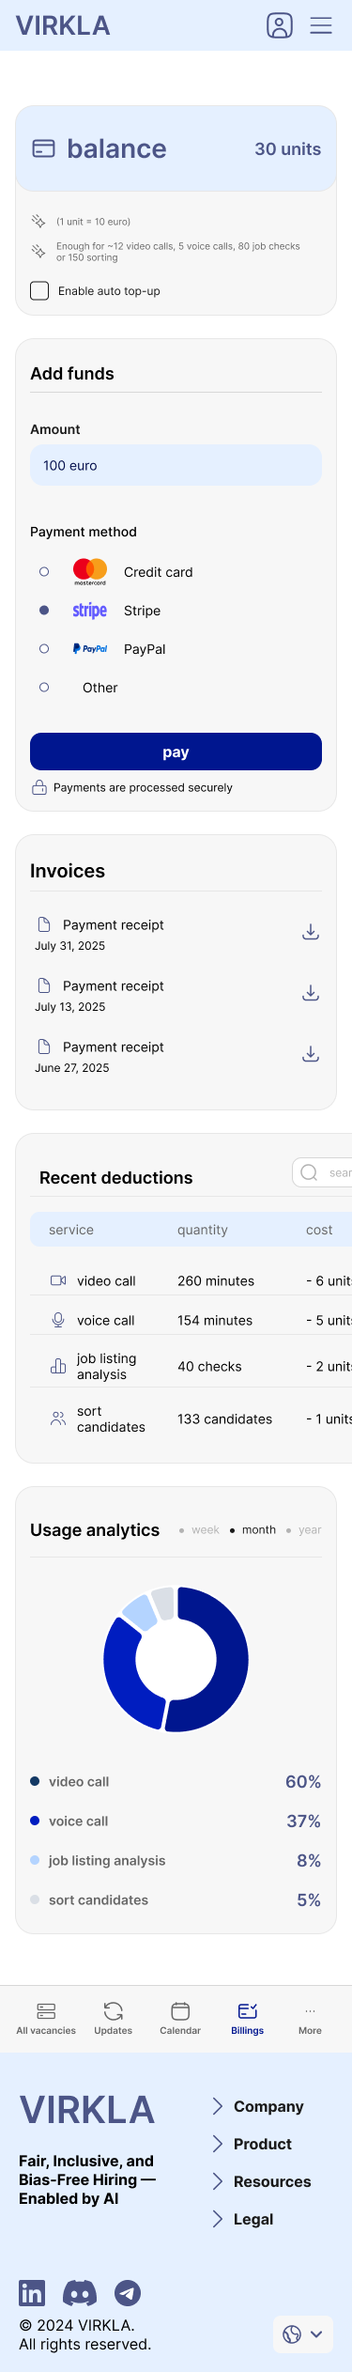Image resolution: width=352 pixels, height=2372 pixels.
Task: Switch usage analytics to week
Action: point(199,1530)
